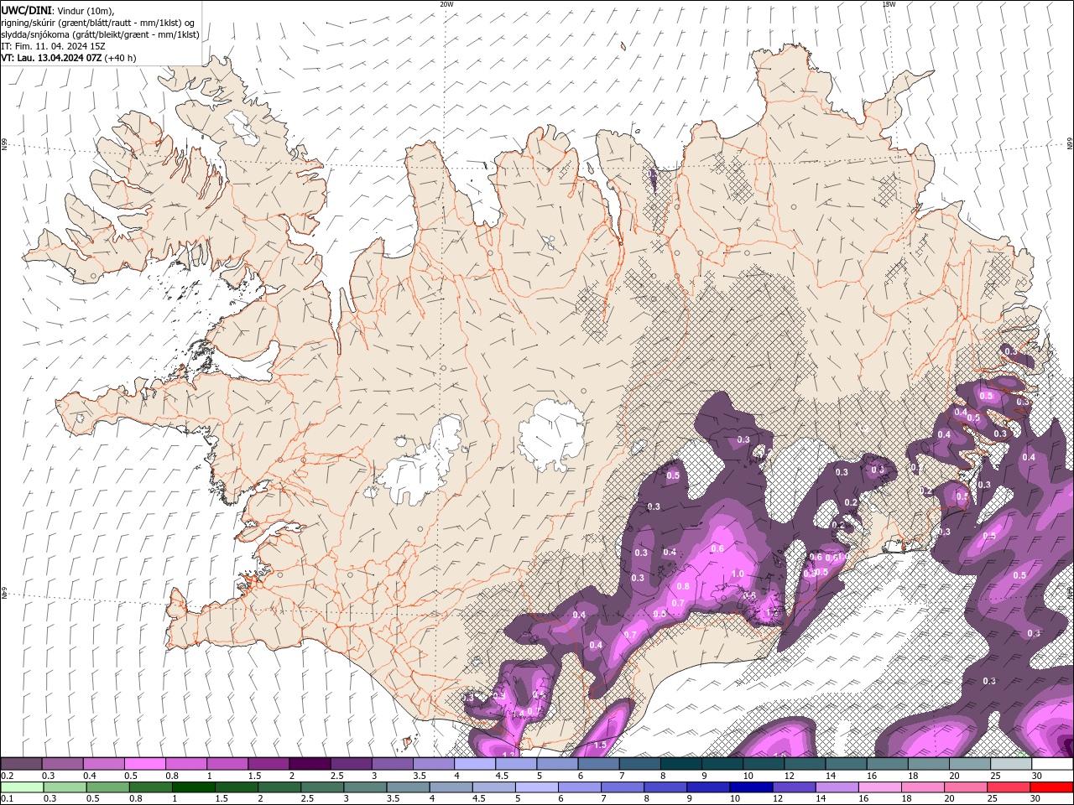The width and height of the screenshot is (1074, 805).
Task: Click the bright red 30 swatch in lower legend
Action: pyautogui.click(x=1051, y=787)
